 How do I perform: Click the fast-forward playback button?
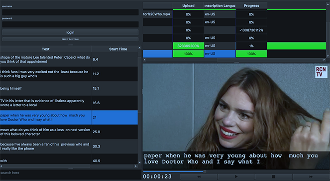(x=311, y=177)
